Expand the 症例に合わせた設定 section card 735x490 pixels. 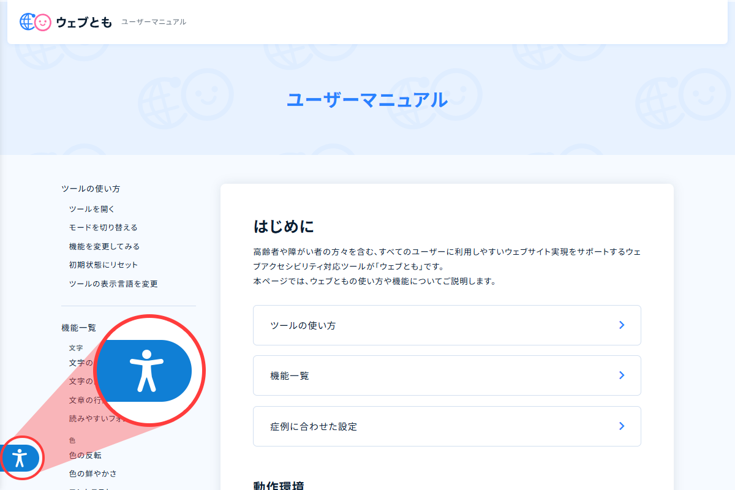click(447, 426)
